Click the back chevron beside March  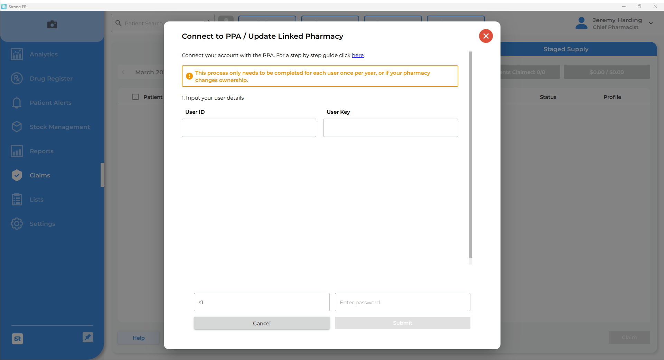click(x=123, y=72)
